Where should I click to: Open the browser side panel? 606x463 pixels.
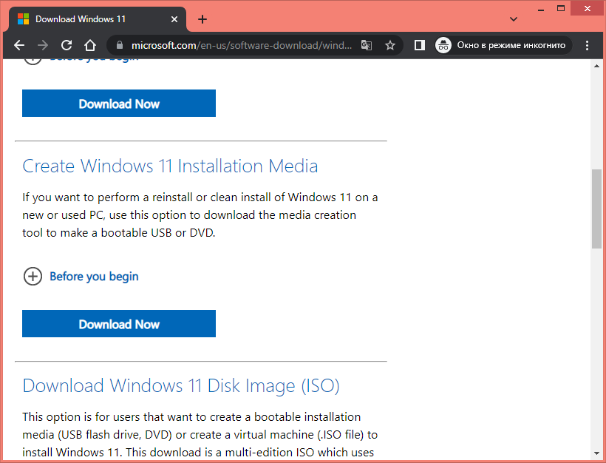(419, 45)
